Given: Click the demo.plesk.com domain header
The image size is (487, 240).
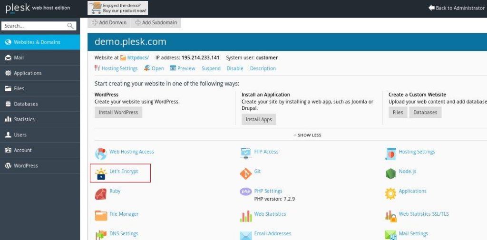Looking at the screenshot, I should pyautogui.click(x=130, y=42).
